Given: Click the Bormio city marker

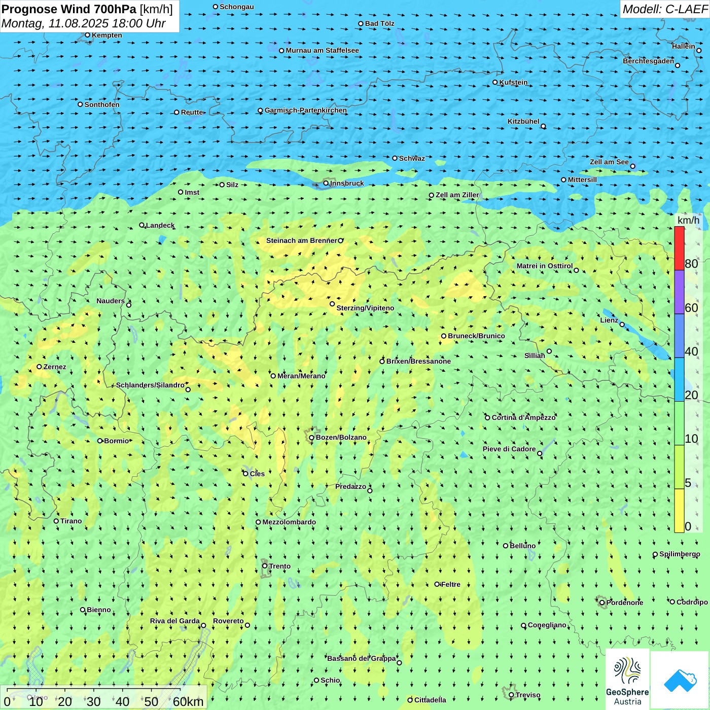Looking at the screenshot, I should (x=100, y=441).
